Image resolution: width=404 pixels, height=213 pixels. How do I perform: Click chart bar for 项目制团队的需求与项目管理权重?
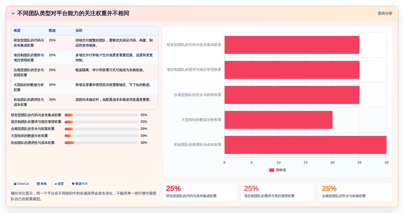click(292, 70)
